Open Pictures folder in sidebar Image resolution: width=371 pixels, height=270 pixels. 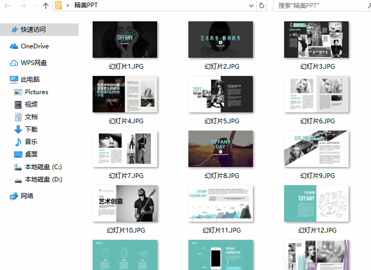(36, 92)
